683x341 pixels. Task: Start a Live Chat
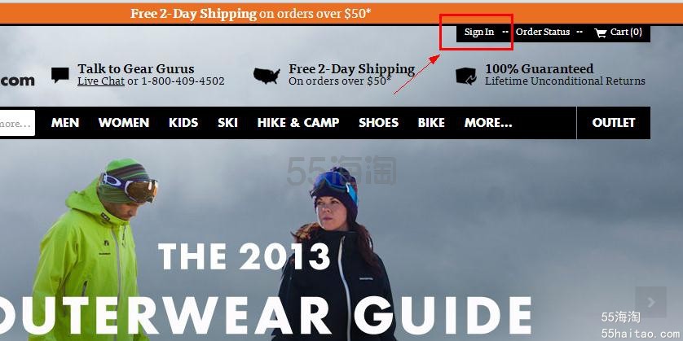point(101,81)
